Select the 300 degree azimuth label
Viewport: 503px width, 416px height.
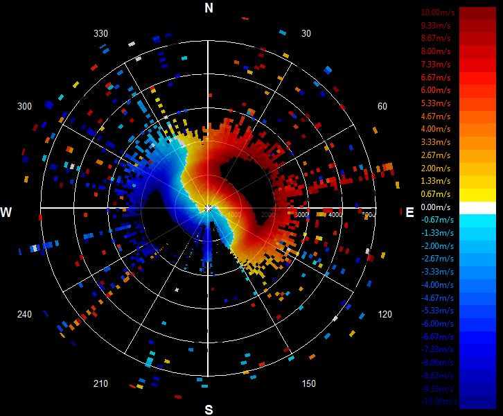coord(24,106)
